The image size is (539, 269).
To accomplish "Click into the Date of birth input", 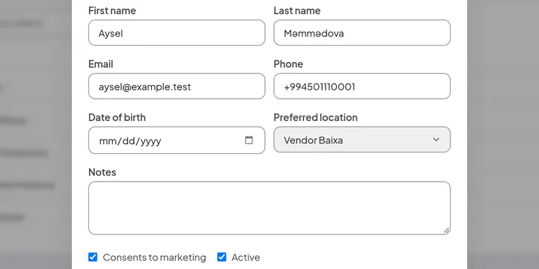I will coord(177,140).
